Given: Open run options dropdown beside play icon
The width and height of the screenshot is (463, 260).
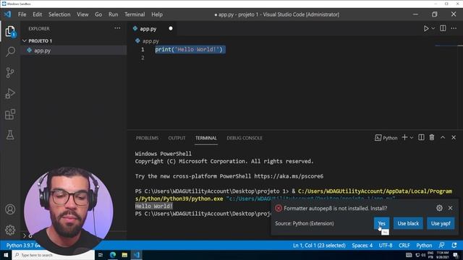Looking at the screenshot, I should pyautogui.click(x=433, y=28).
